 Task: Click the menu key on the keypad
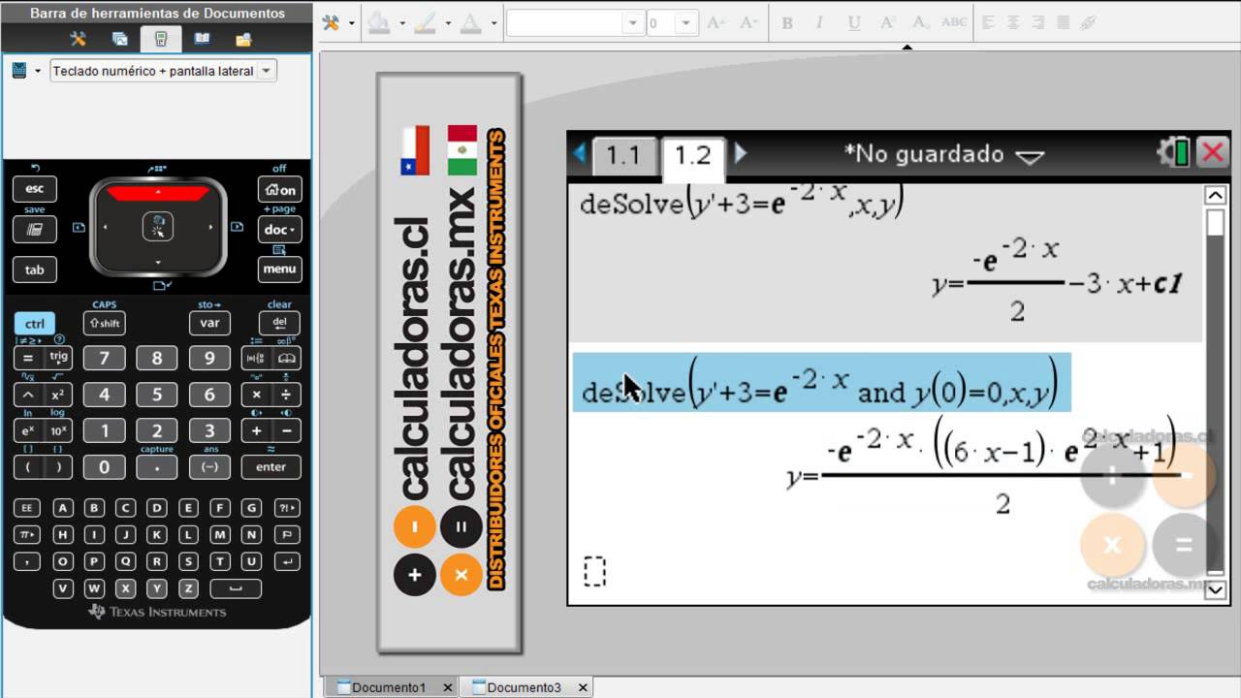point(280,270)
